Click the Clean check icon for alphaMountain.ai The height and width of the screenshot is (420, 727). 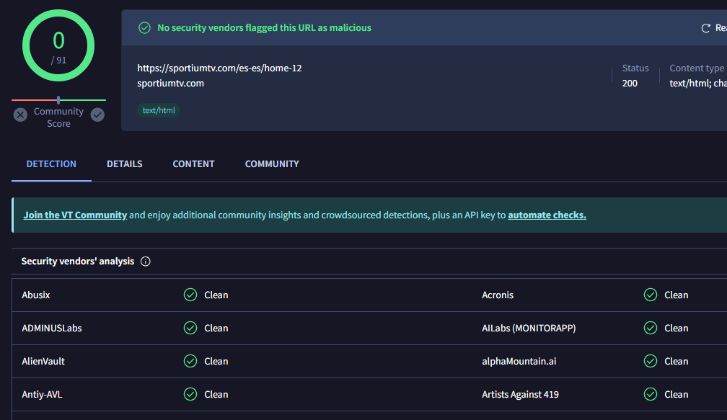pos(651,361)
